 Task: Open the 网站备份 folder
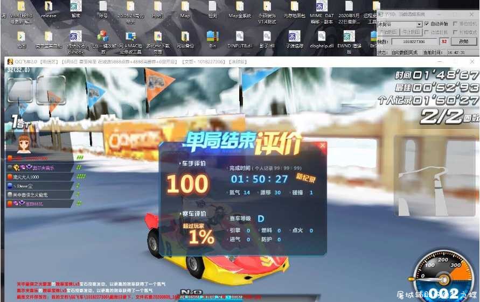185,40
